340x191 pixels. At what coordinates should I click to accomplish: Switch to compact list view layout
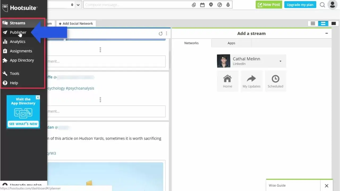313,24
